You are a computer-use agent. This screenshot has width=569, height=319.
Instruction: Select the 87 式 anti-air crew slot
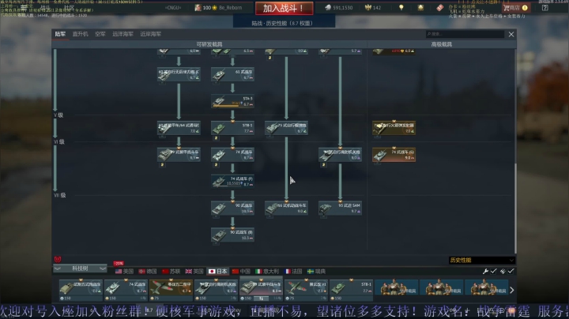pyautogui.click(x=216, y=290)
